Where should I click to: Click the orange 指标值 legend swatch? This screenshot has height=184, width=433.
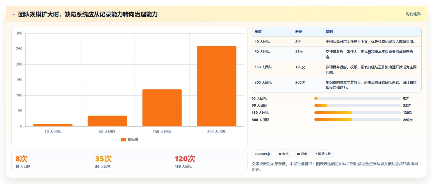123,139
